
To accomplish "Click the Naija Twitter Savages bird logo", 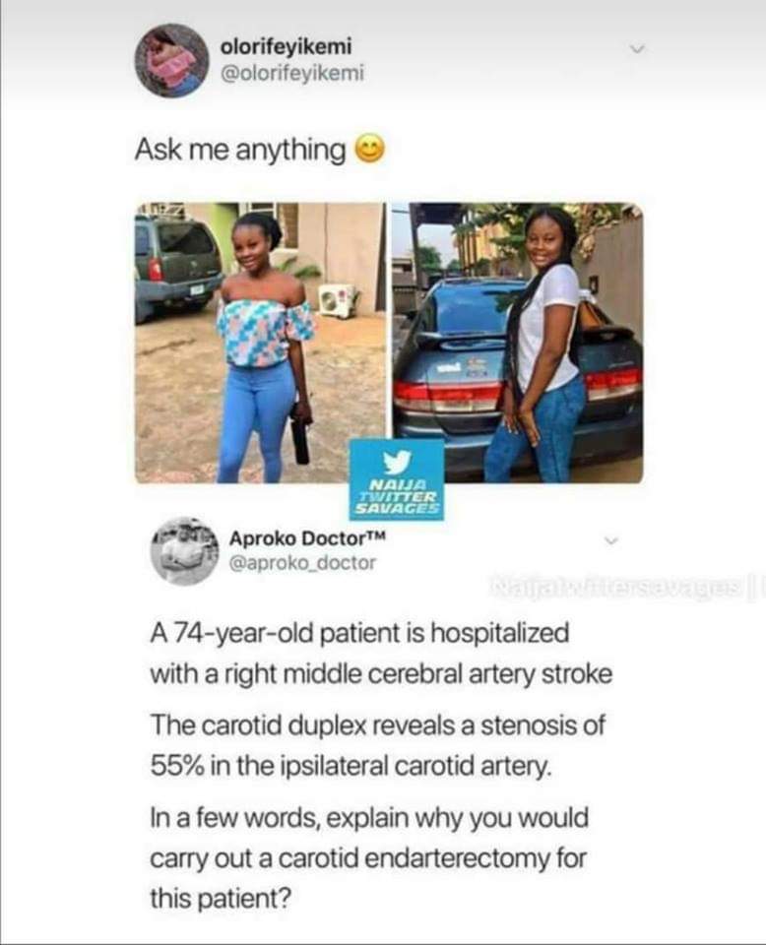I will tap(397, 462).
